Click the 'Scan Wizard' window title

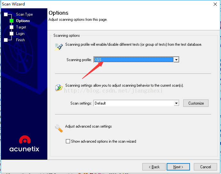13,4
